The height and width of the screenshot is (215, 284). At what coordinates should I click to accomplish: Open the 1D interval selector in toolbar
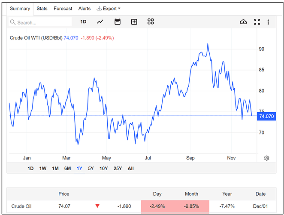point(83,22)
